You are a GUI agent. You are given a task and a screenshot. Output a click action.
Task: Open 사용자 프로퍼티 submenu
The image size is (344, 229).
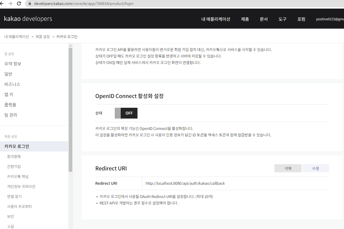[x=19, y=206]
